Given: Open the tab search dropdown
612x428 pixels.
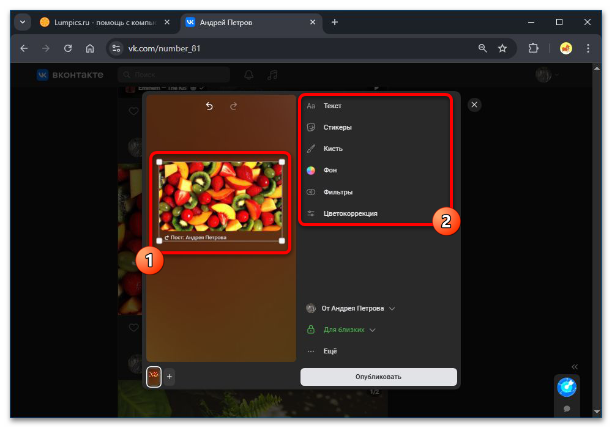Looking at the screenshot, I should (x=23, y=22).
